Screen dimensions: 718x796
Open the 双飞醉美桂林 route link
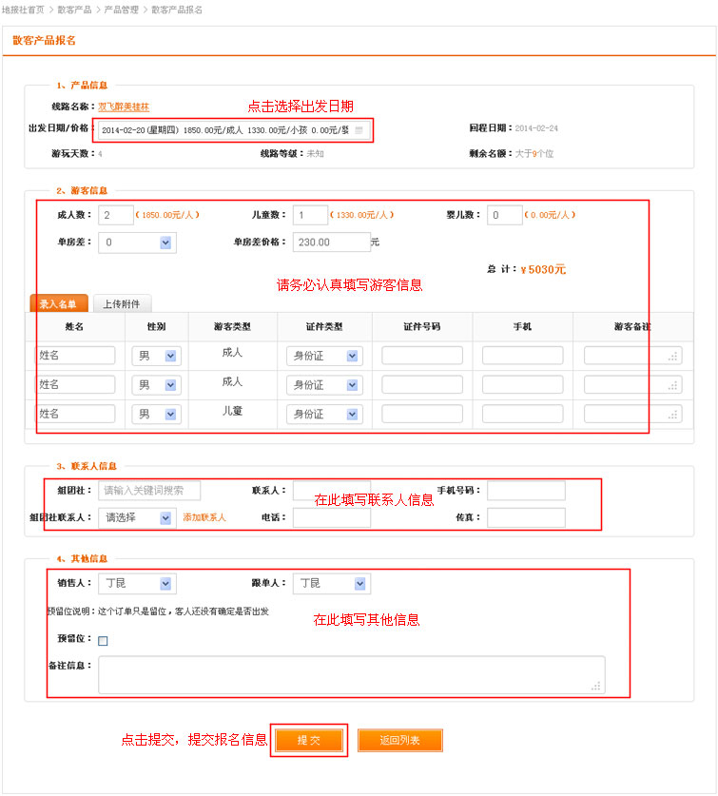(x=124, y=107)
